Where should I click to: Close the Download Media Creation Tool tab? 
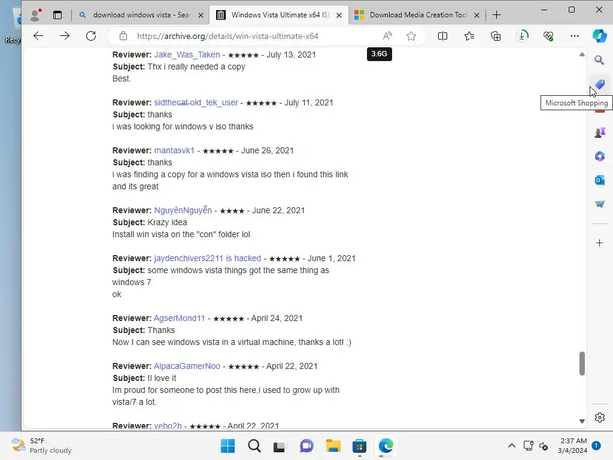[477, 15]
